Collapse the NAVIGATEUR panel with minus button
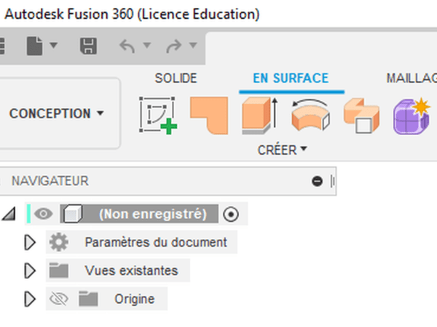 point(317,181)
